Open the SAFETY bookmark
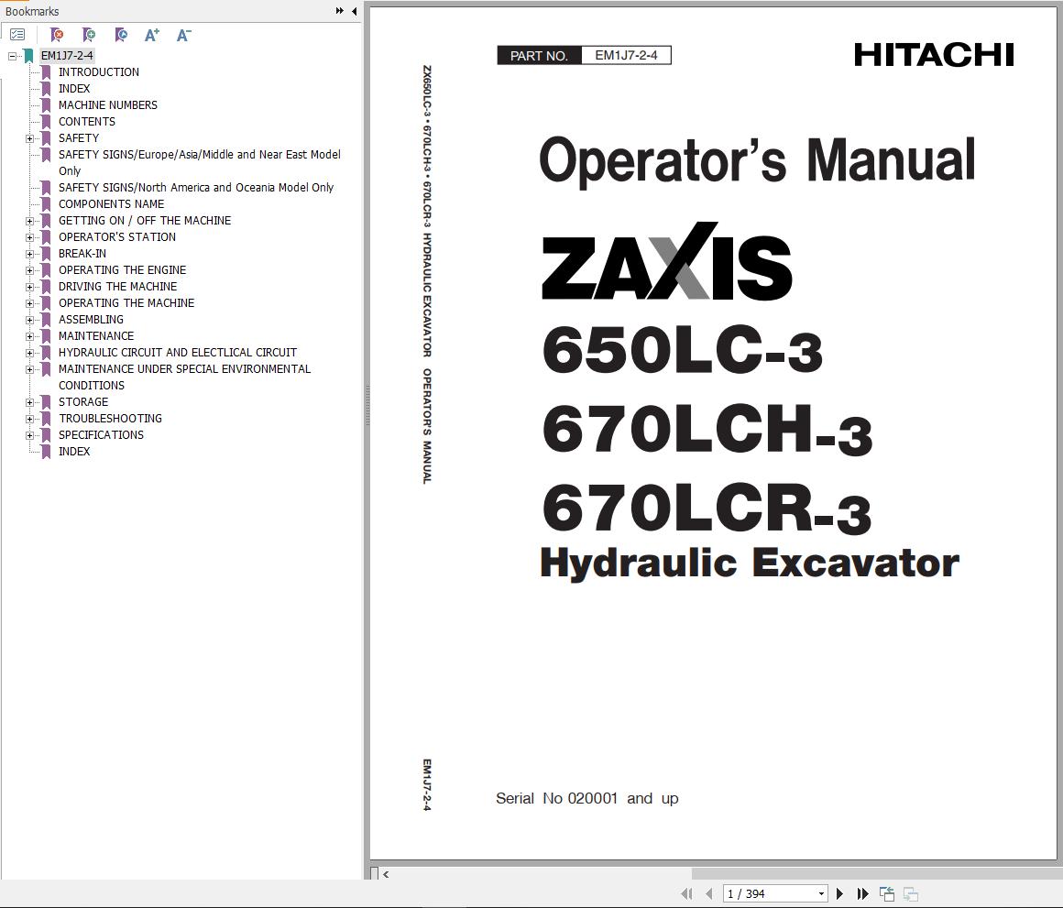1063x908 pixels. tap(79, 137)
